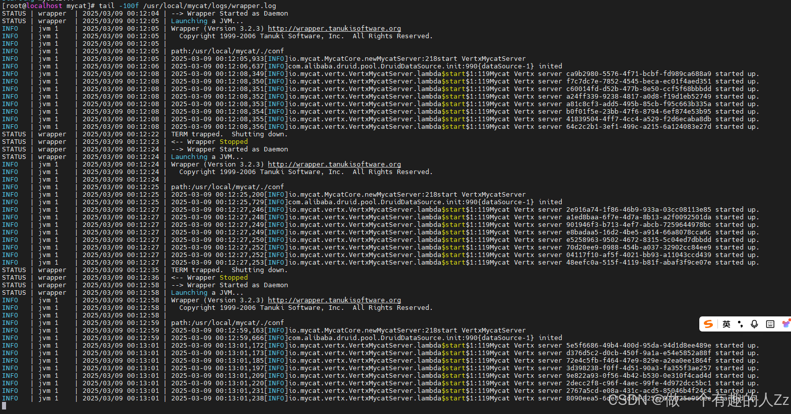Toggle the 英 English/Chinese input mode
The width and height of the screenshot is (791, 414).
[x=726, y=324]
